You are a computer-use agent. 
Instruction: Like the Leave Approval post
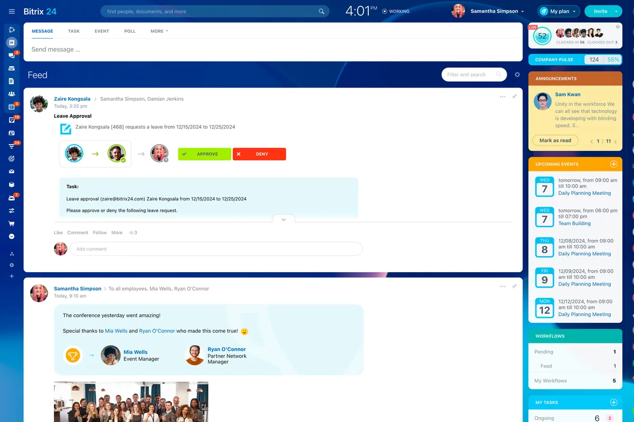(x=58, y=233)
